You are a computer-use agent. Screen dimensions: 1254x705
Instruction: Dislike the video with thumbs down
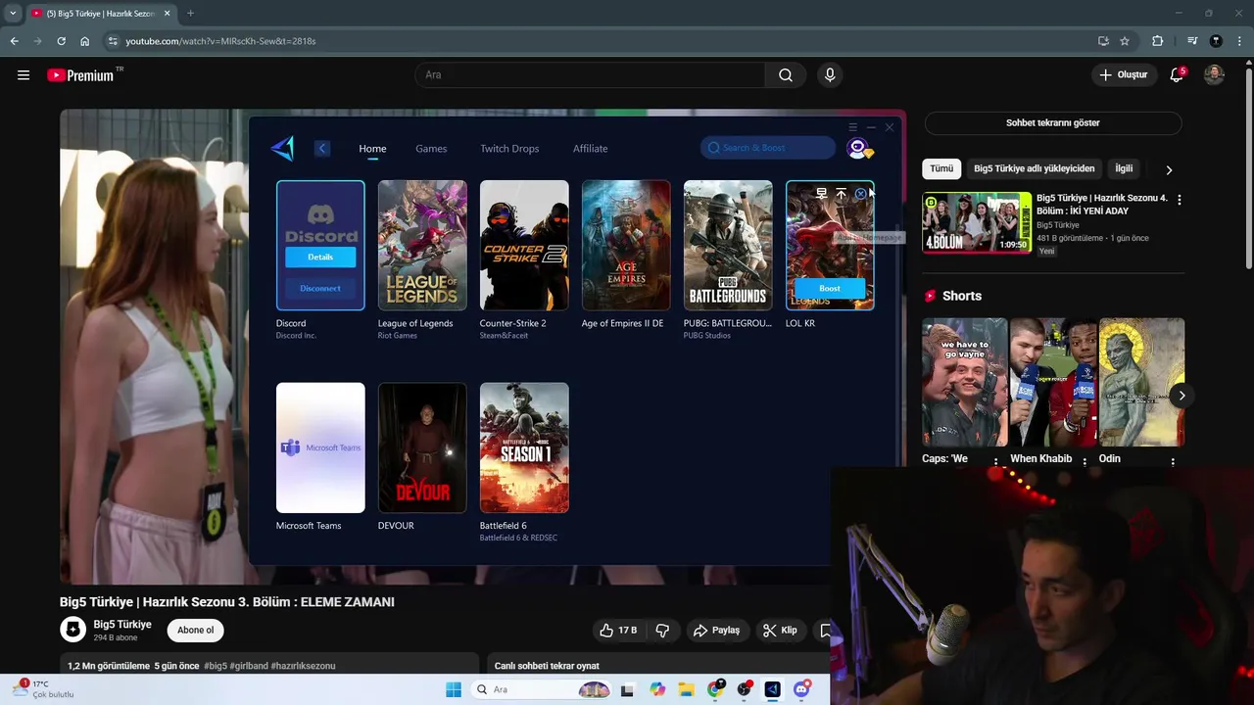click(662, 631)
